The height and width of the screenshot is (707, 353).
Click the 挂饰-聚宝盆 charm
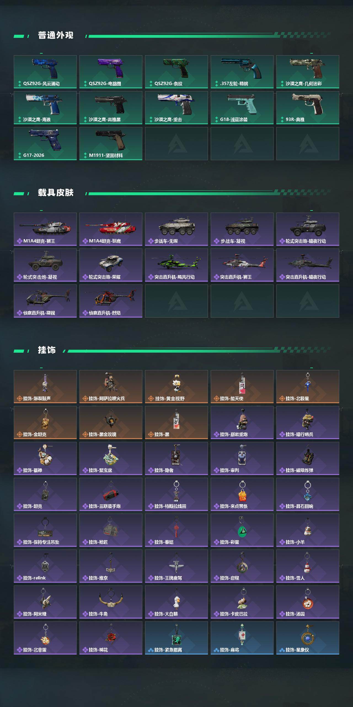pos(111,458)
